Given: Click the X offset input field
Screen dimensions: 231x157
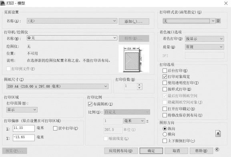Looking at the screenshot, I should 24,128.
